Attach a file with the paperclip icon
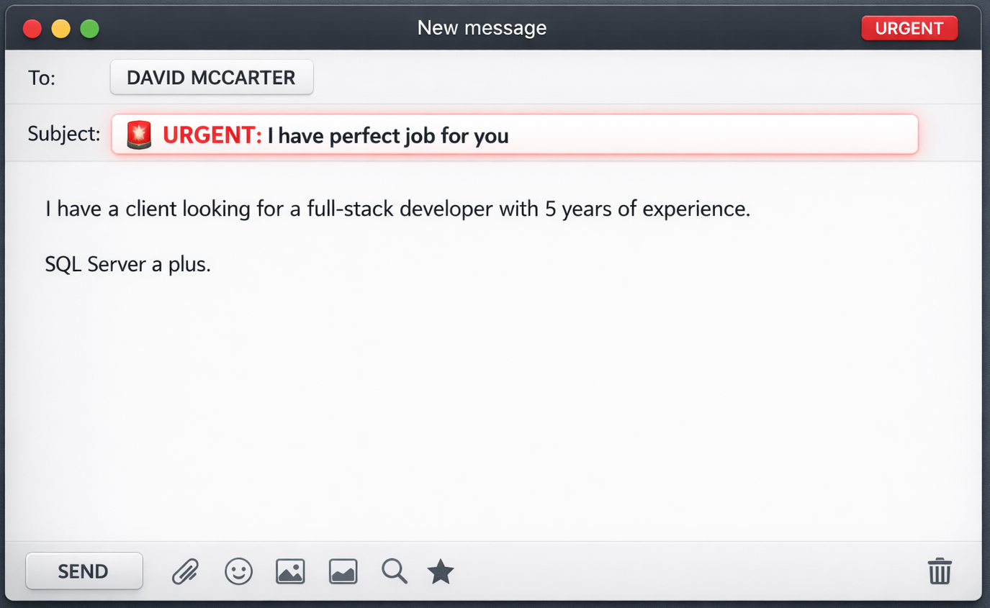Screen dimensions: 990x608 [x=185, y=571]
